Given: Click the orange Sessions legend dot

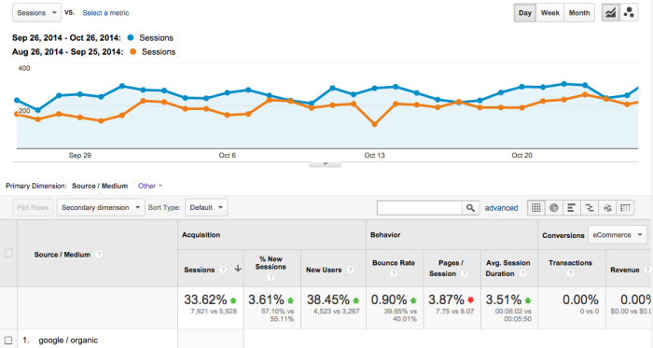Looking at the screenshot, I should (x=132, y=52).
